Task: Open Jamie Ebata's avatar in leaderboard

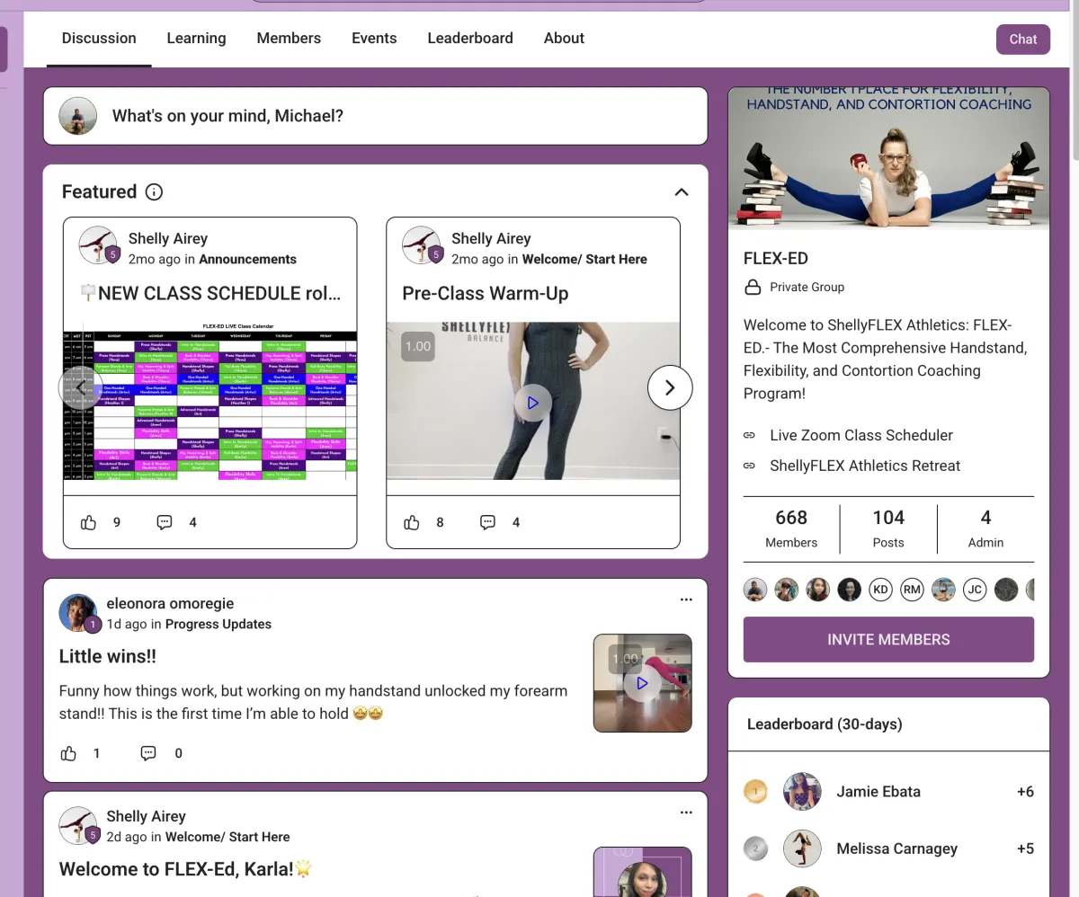Action: point(802,792)
